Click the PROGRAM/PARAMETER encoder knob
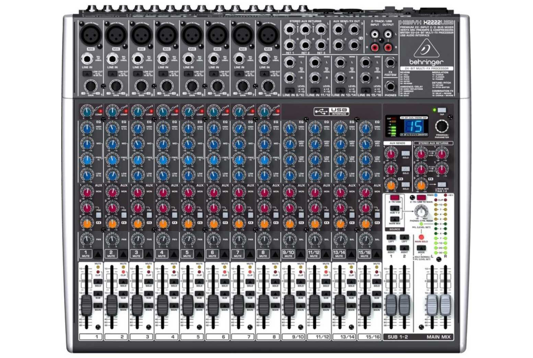The image size is (533, 358). (442, 126)
